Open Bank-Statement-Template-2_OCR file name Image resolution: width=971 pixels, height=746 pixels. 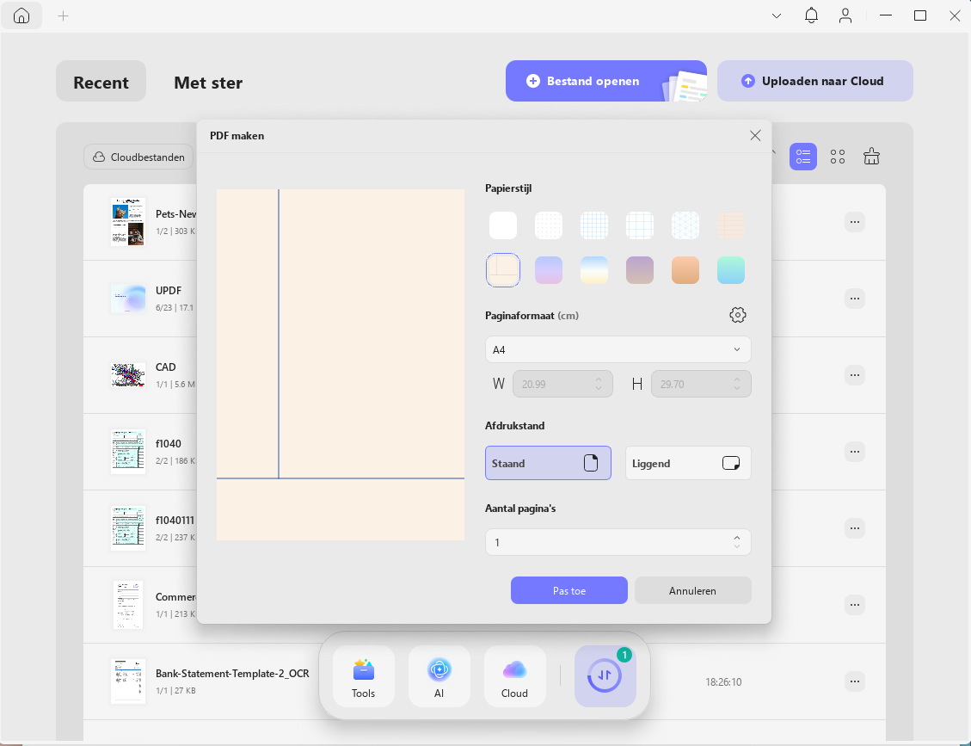click(x=232, y=674)
